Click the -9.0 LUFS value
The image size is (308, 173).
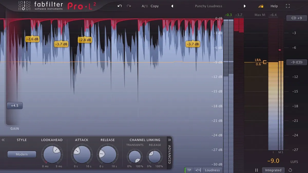click(273, 161)
